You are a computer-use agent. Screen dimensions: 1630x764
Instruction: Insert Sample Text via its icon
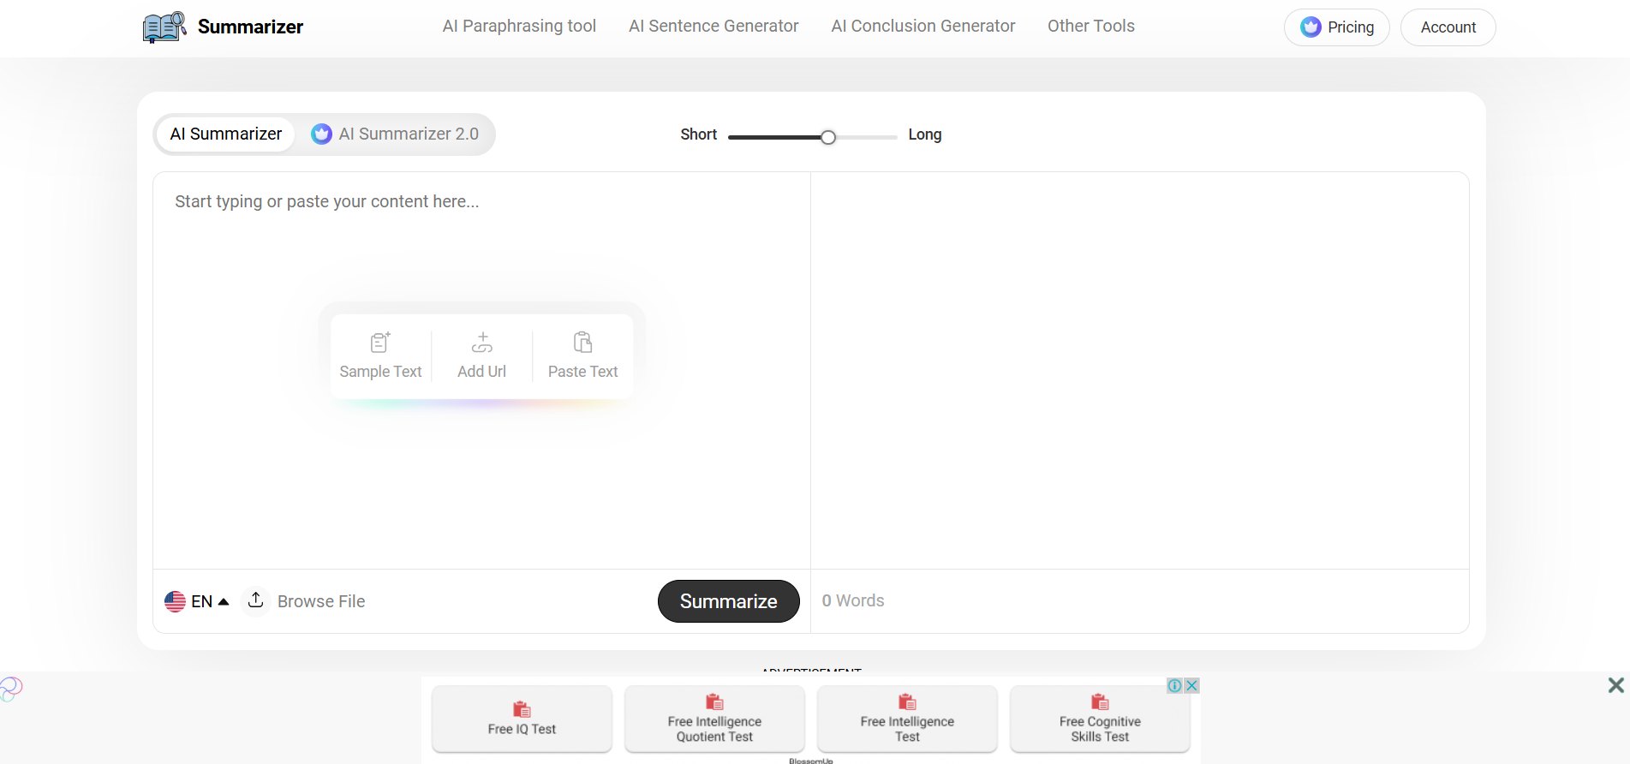(380, 343)
